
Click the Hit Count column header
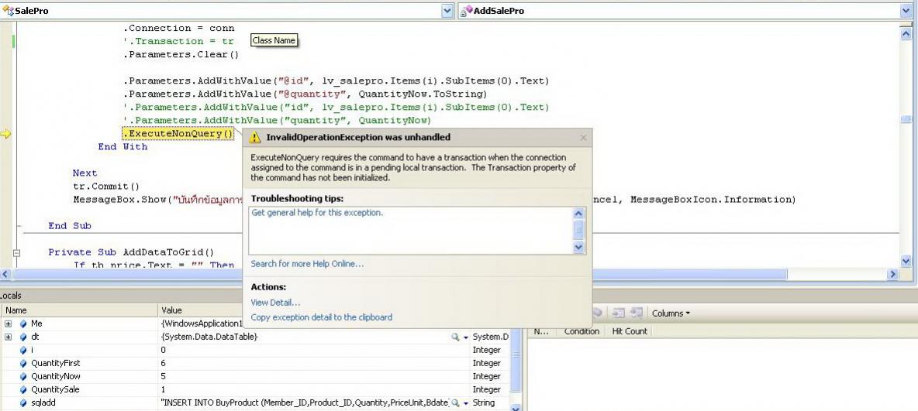(630, 331)
